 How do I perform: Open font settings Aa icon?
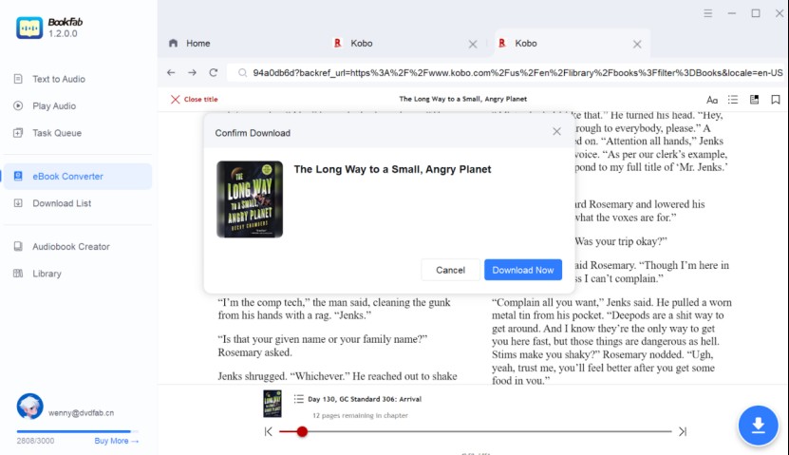point(712,100)
